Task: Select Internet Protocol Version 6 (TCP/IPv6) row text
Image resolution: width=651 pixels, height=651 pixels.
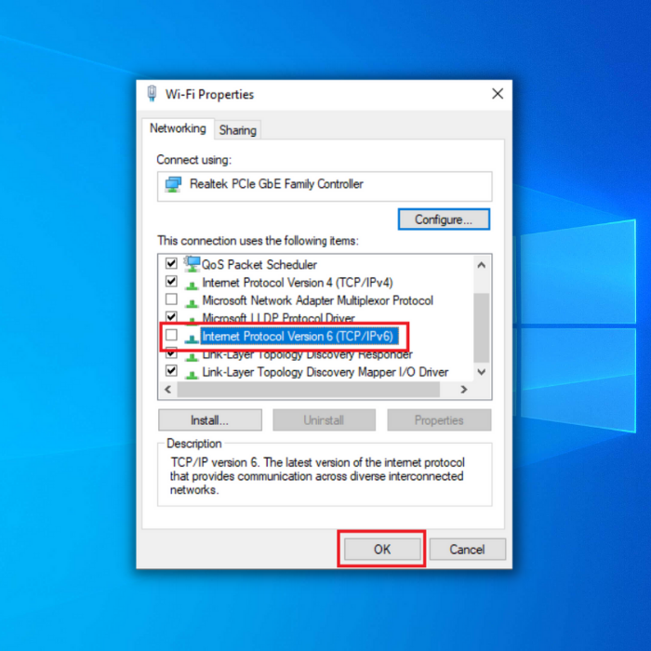Action: (x=298, y=337)
